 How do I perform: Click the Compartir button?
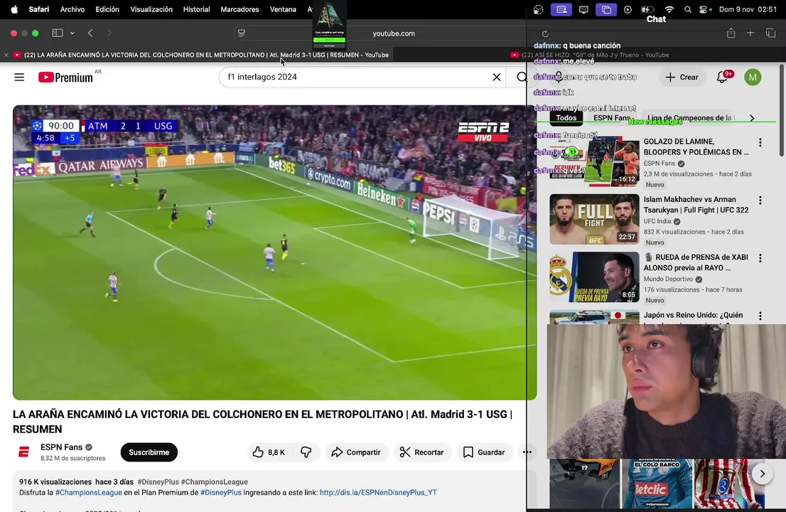pos(356,452)
